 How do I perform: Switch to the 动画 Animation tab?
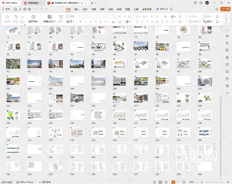[102, 9]
